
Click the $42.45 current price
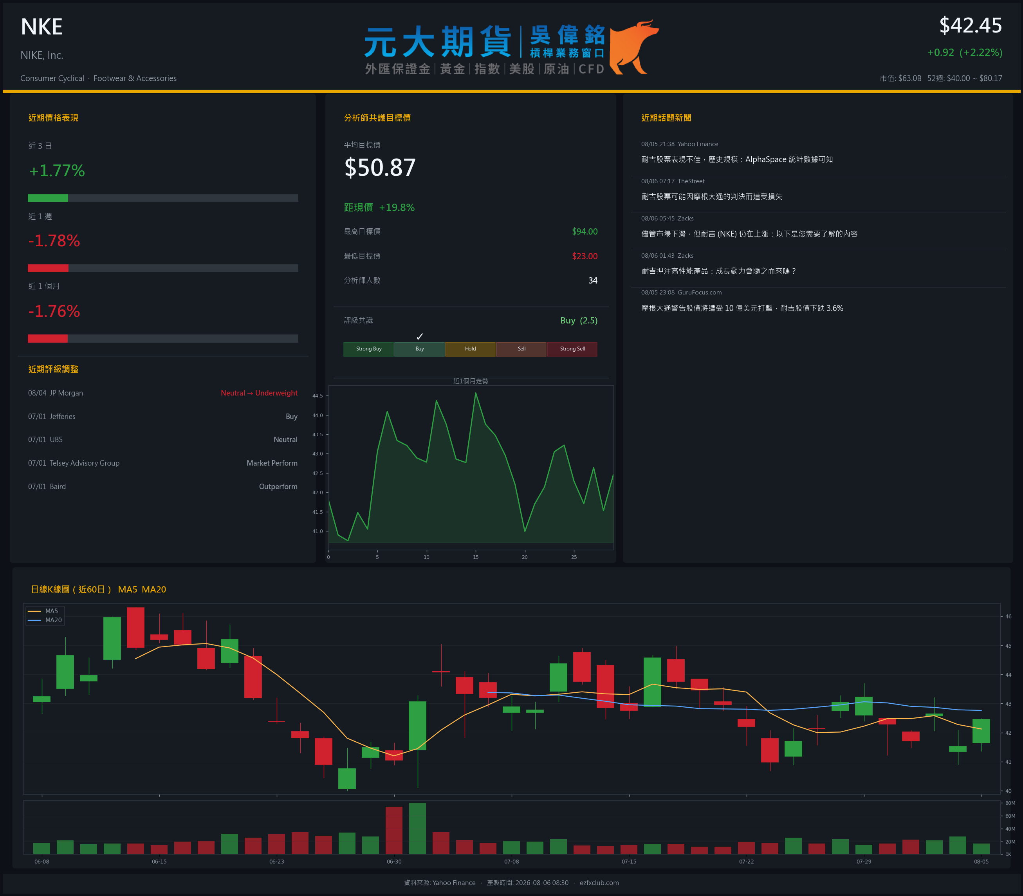tap(971, 25)
